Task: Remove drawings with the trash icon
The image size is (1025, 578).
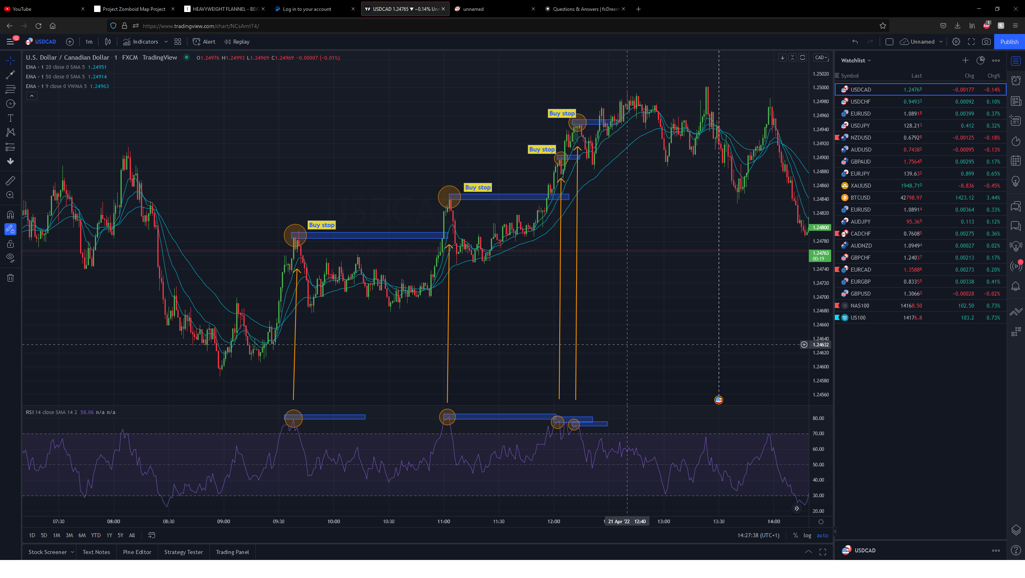Action: pyautogui.click(x=10, y=278)
